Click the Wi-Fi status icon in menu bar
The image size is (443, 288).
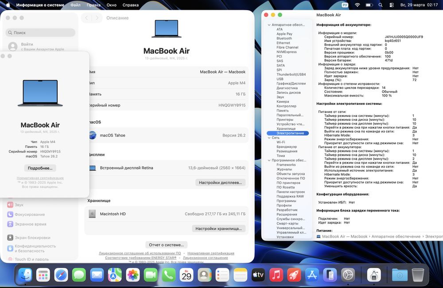[x=358, y=5]
